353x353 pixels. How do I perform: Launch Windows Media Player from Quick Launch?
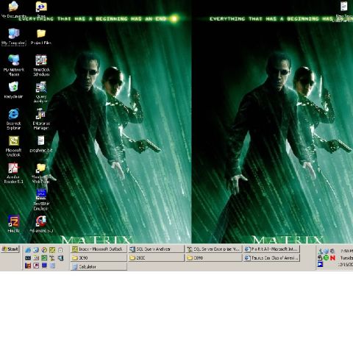click(44, 250)
